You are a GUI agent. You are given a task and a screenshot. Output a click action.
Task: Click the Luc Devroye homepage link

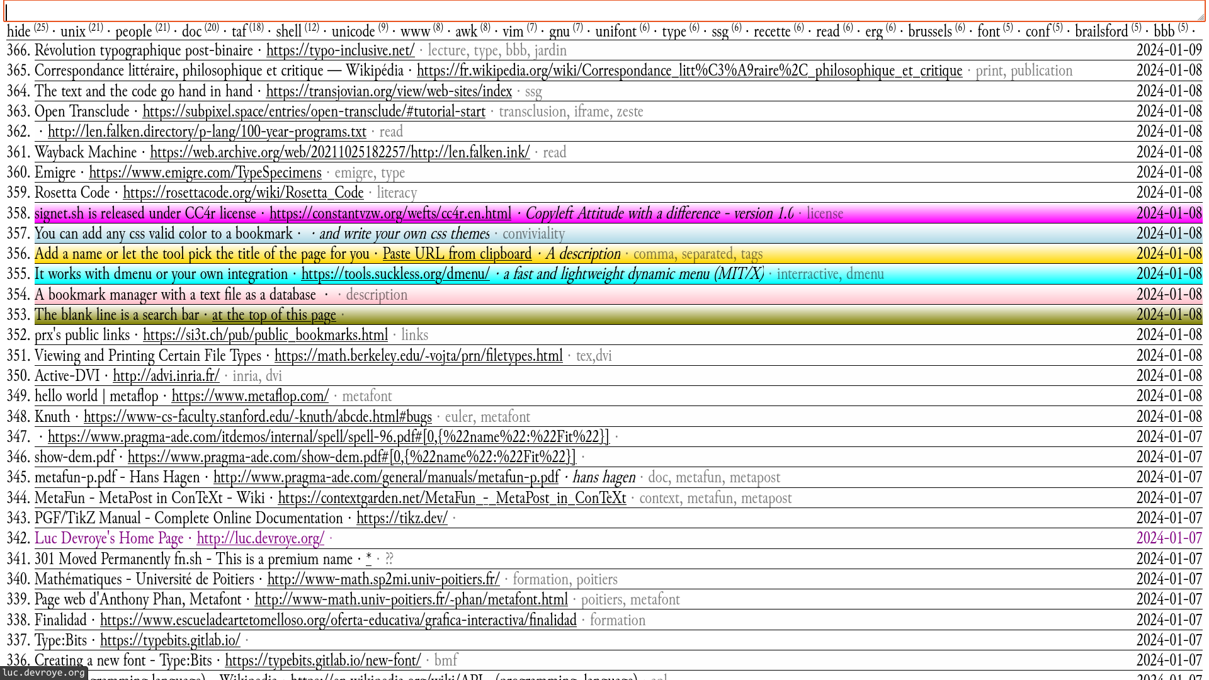click(x=260, y=538)
